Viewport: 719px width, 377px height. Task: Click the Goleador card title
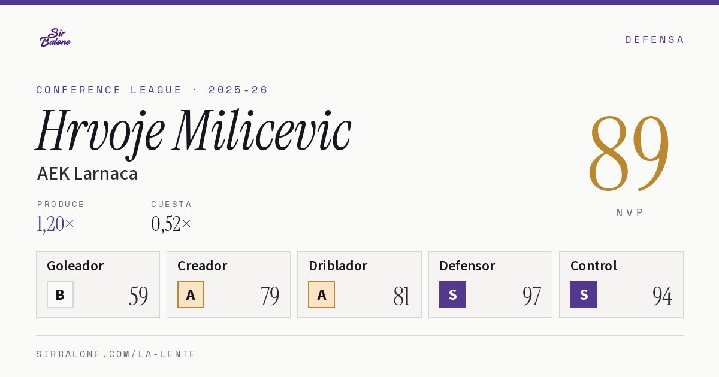[x=75, y=266]
